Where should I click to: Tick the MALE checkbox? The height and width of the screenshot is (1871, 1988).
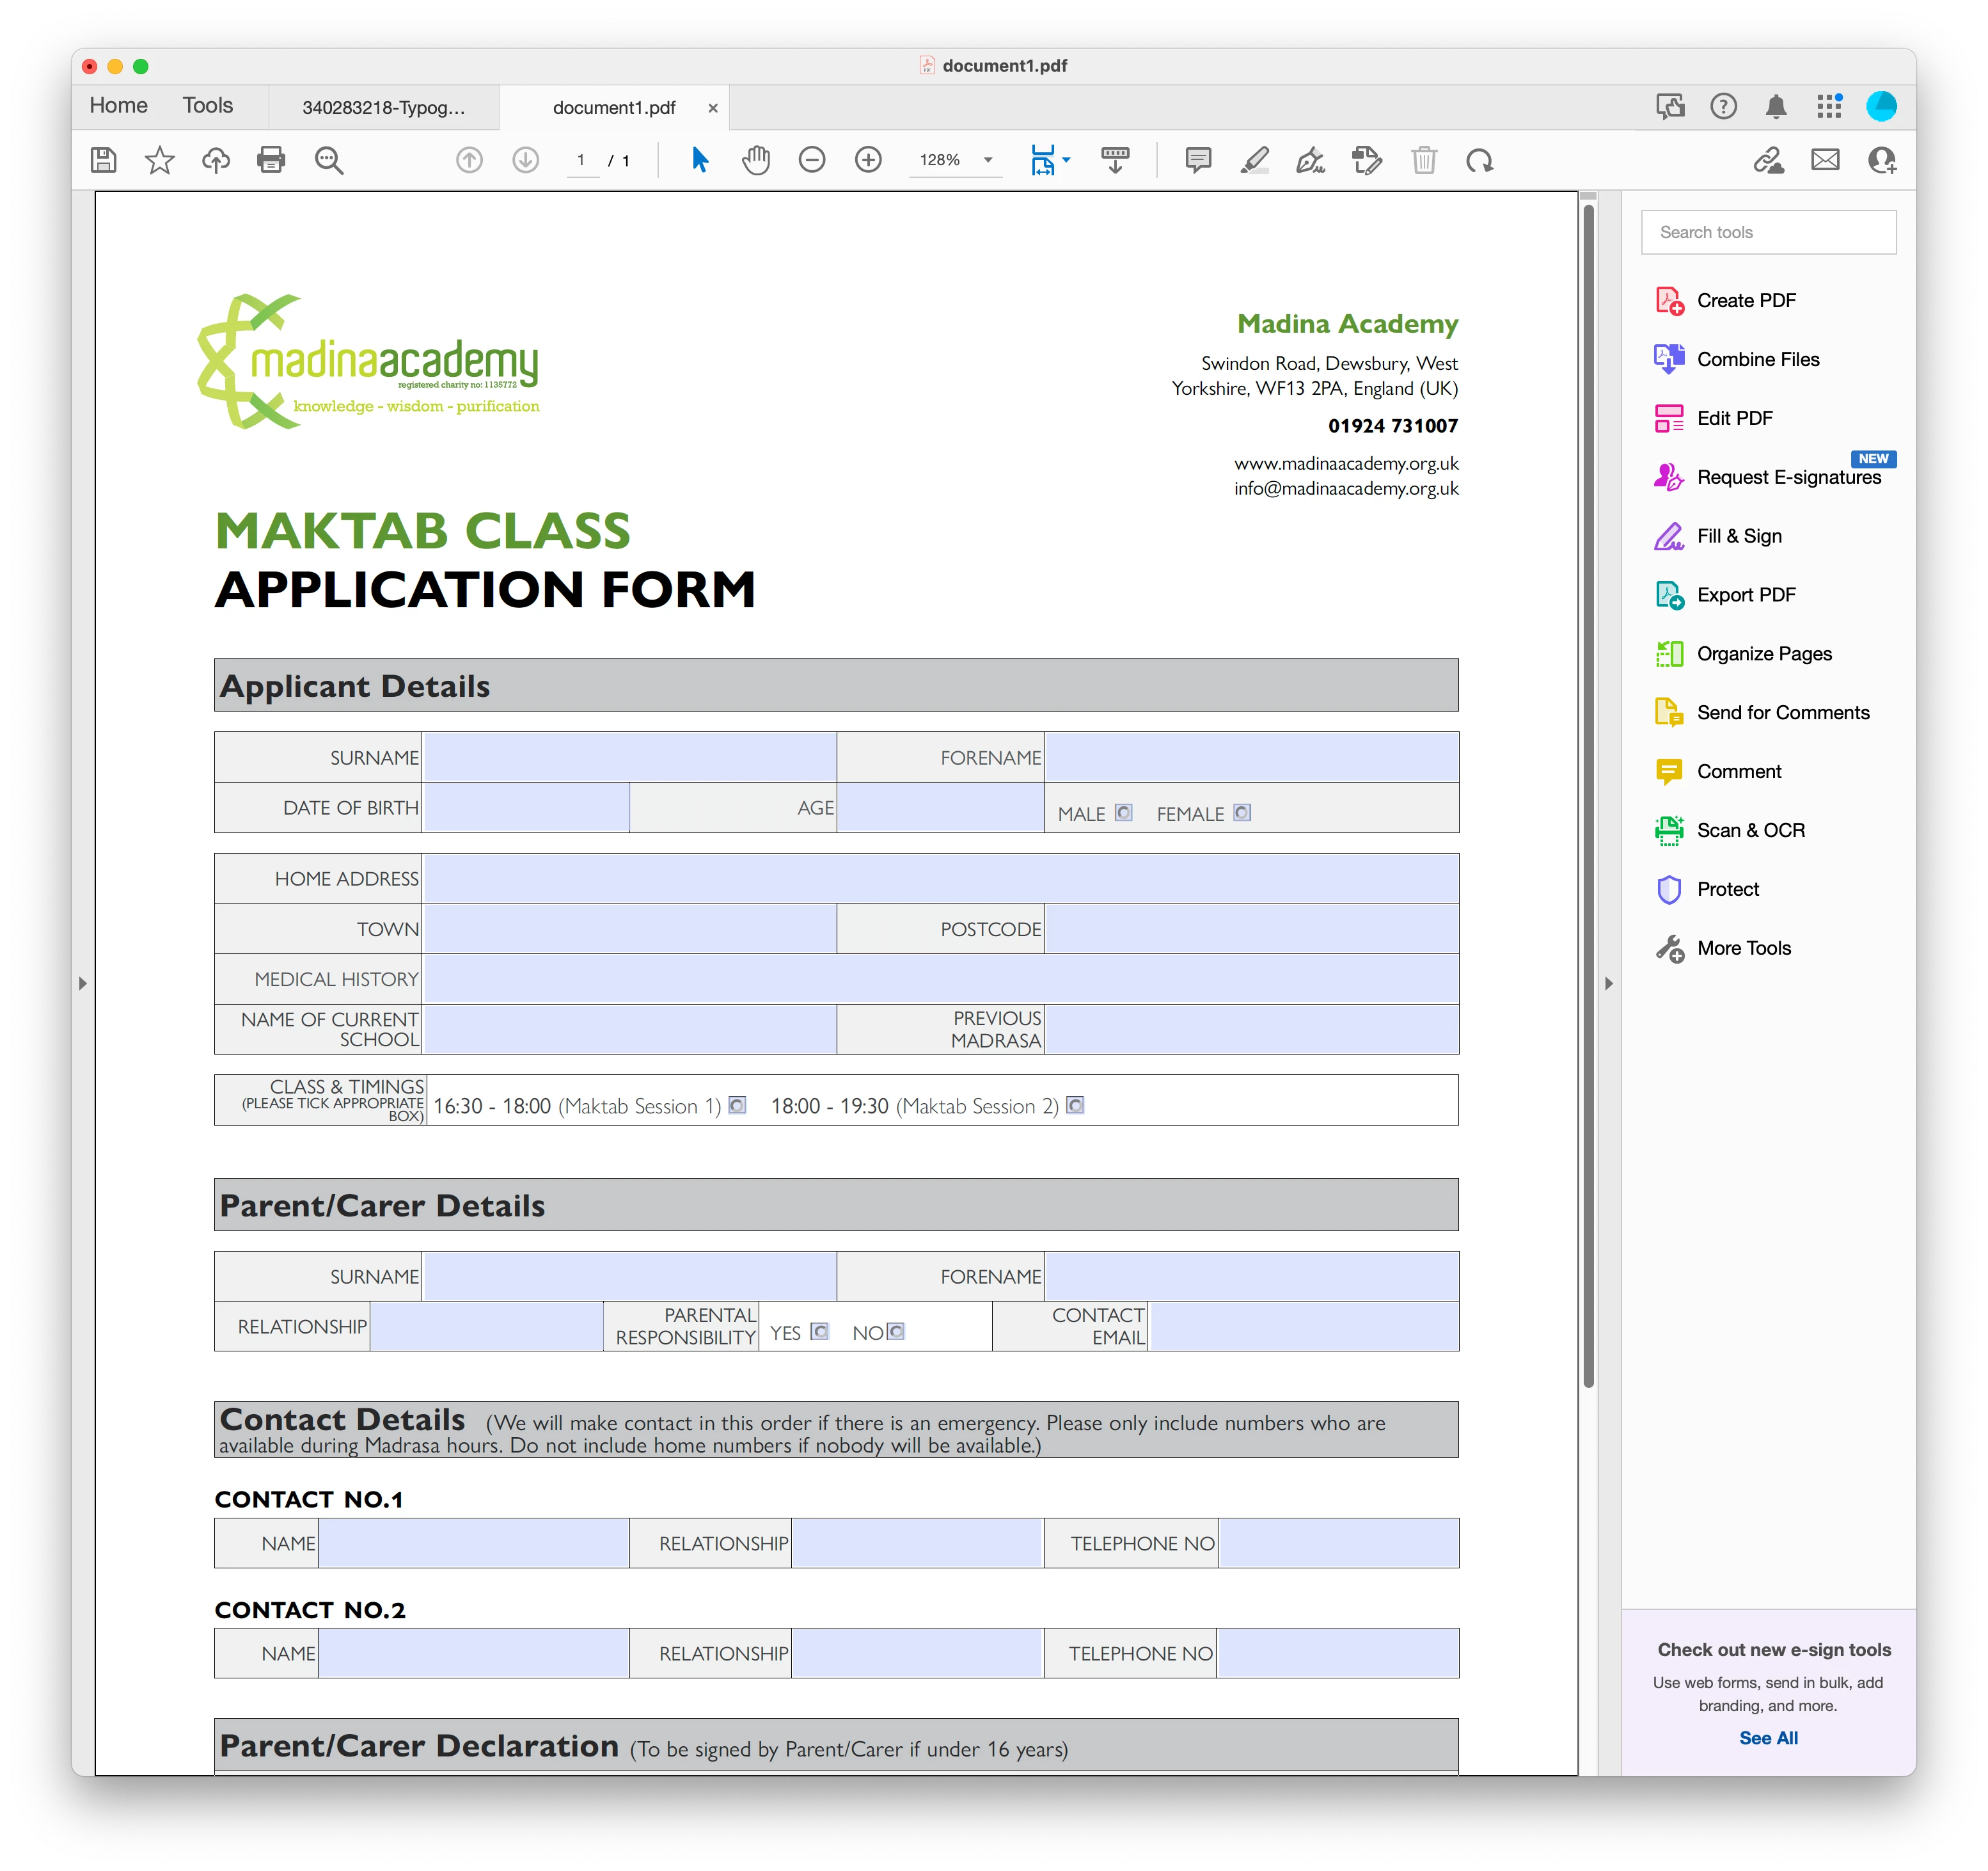tap(1124, 813)
